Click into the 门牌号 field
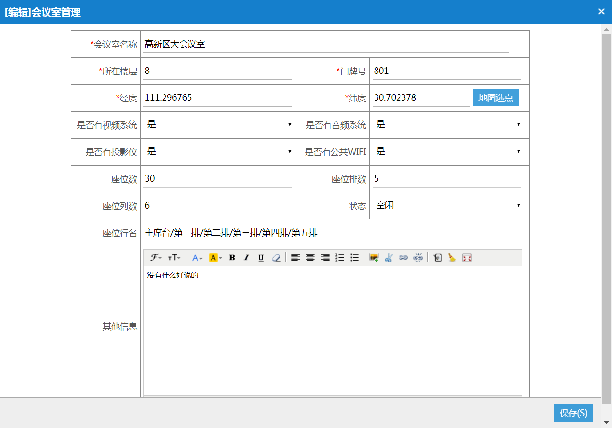Viewport: 612px width, 428px height. (447, 71)
